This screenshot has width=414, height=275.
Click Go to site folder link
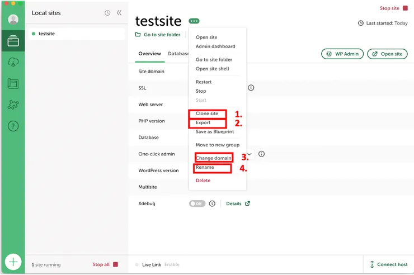(x=158, y=35)
